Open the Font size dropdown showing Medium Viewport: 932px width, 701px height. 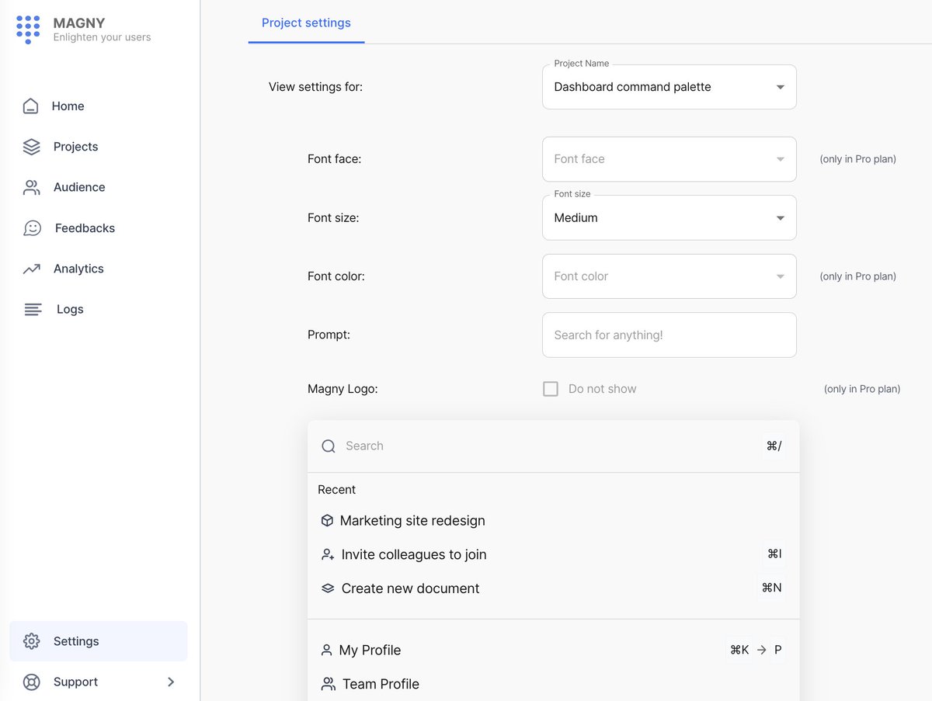coord(669,218)
